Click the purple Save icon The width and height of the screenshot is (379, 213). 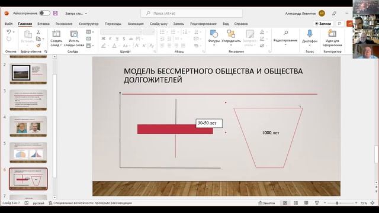point(55,13)
